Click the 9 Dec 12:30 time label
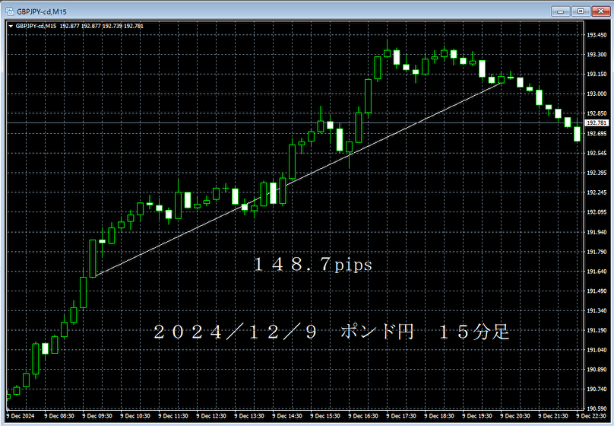This screenshot has height=426, width=614. (x=211, y=416)
